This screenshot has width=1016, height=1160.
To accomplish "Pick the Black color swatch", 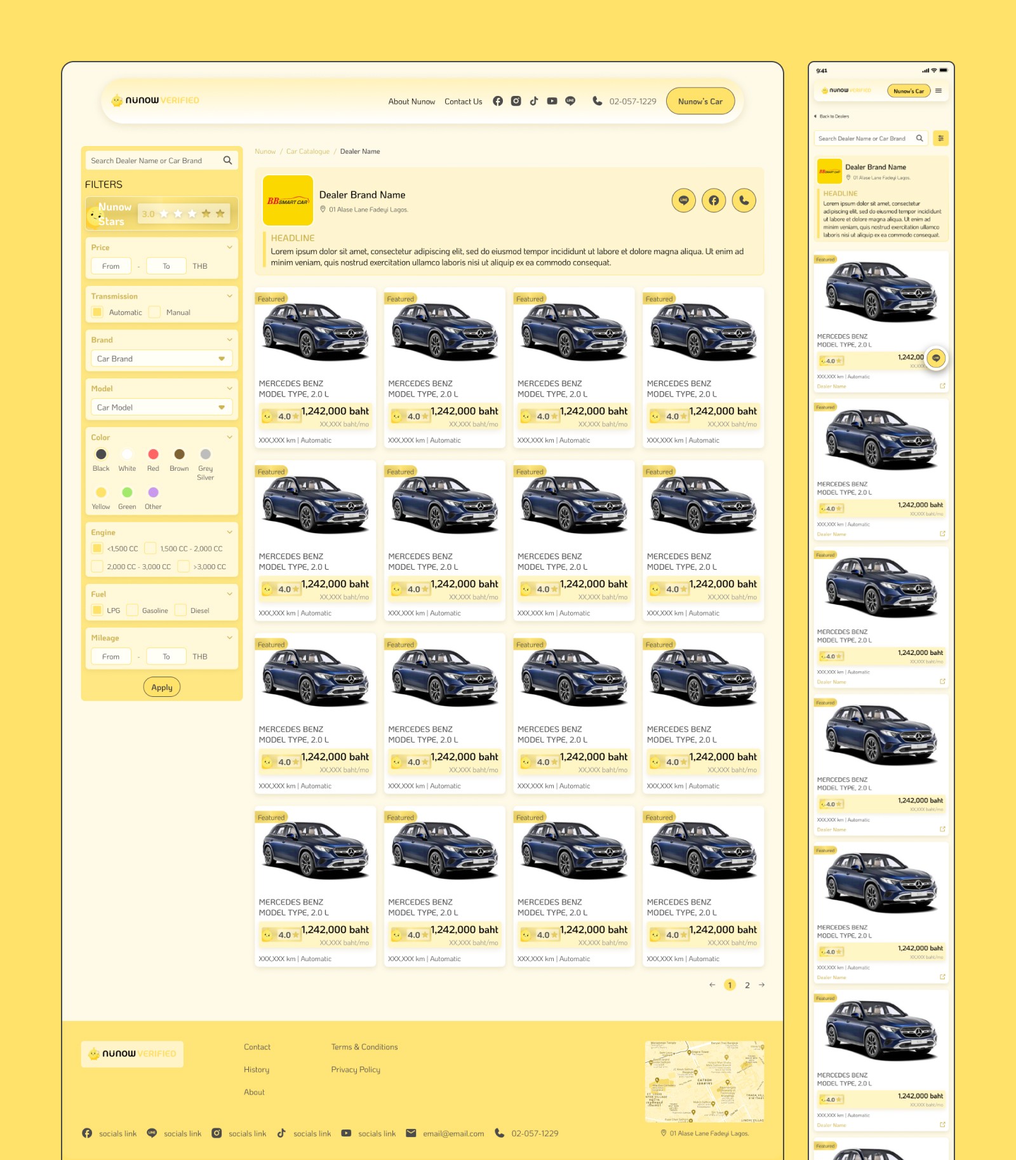I will point(101,454).
